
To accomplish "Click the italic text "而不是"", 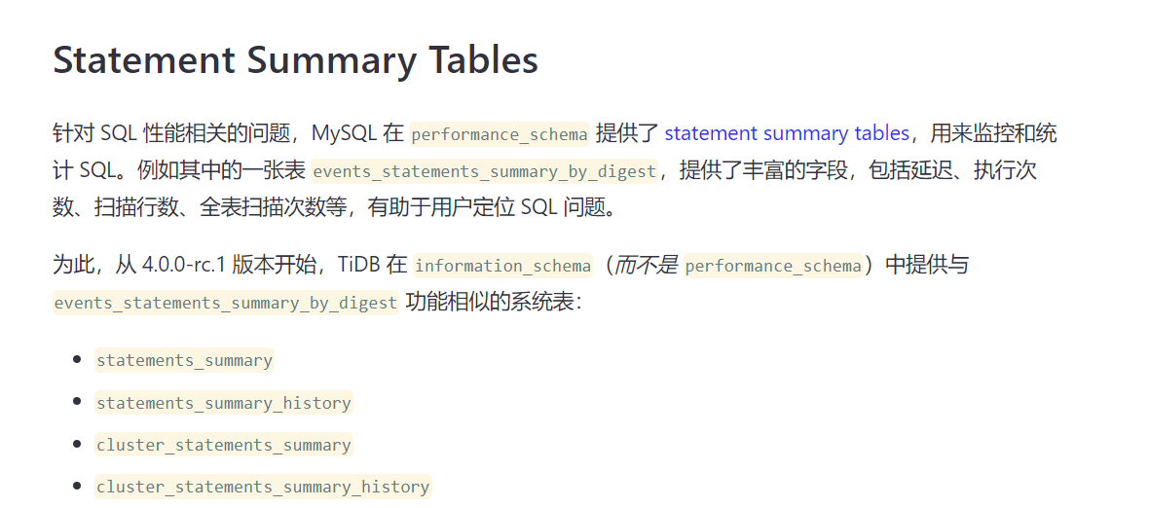I will coord(646,265).
